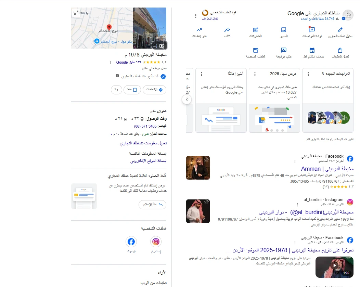Open 'مخيطة البرديني | Amman' result title
The image size is (360, 287).
[327, 169]
